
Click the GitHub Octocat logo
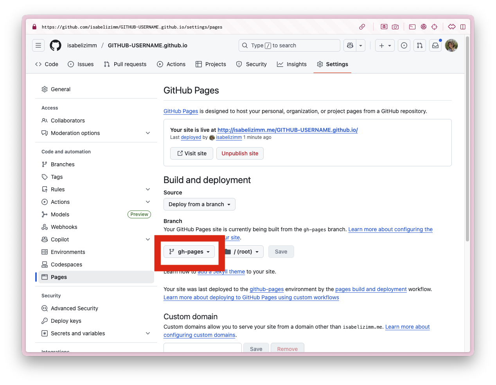56,45
